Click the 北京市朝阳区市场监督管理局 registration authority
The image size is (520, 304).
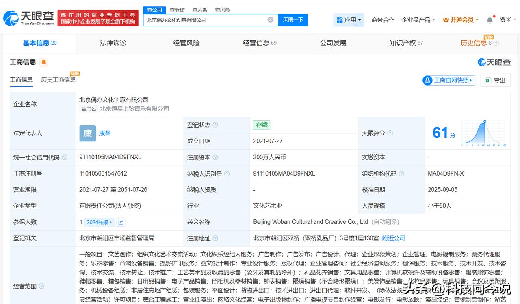tap(117, 238)
